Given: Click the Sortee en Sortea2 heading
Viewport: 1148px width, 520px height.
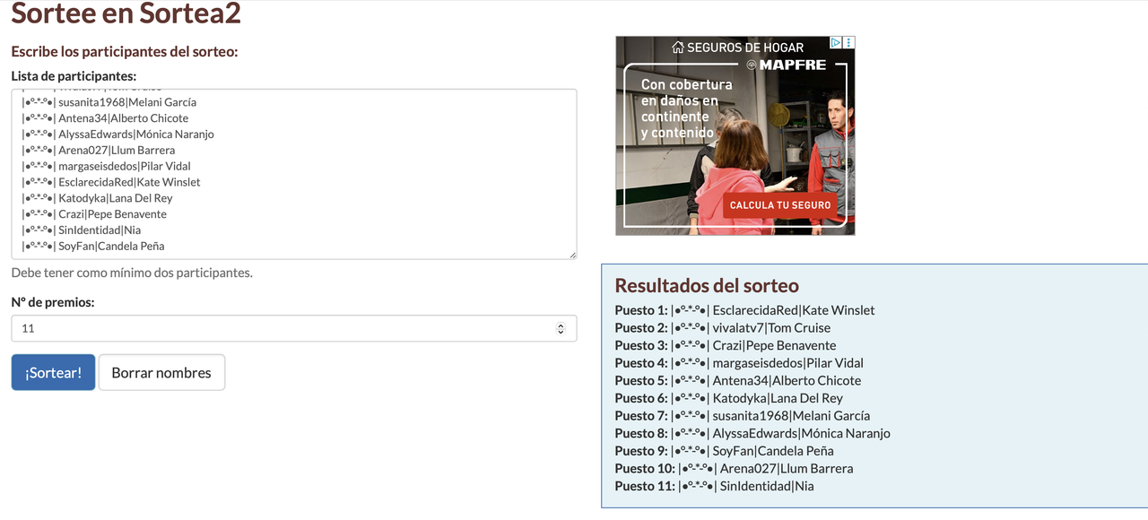Looking at the screenshot, I should tap(126, 13).
